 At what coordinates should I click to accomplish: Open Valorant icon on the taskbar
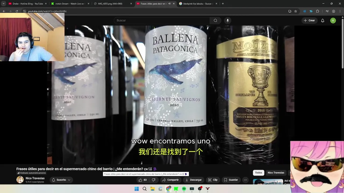point(207,189)
